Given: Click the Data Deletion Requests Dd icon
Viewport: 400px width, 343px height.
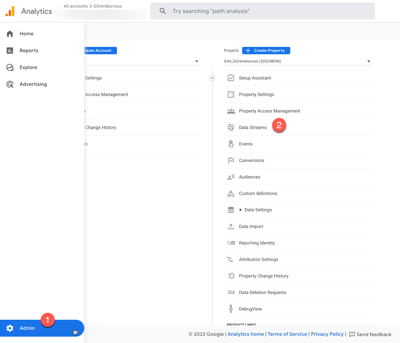Looking at the screenshot, I should 231,292.
